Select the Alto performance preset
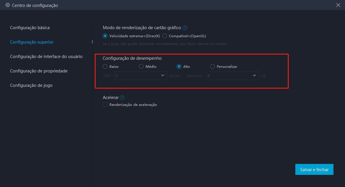 pyautogui.click(x=179, y=66)
